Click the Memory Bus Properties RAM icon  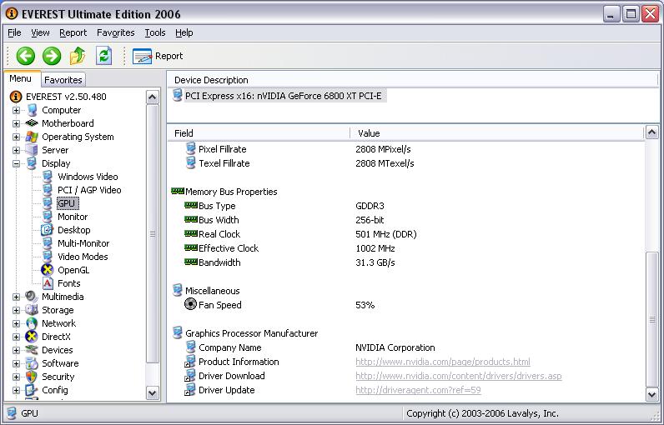[178, 191]
